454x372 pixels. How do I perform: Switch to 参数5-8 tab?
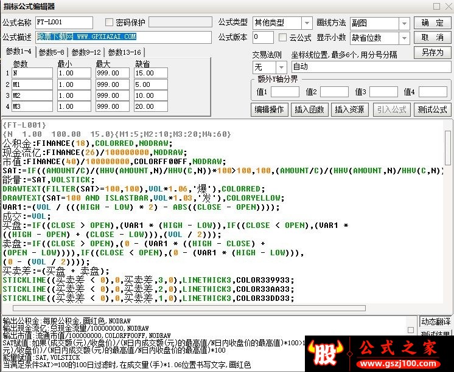pos(51,52)
